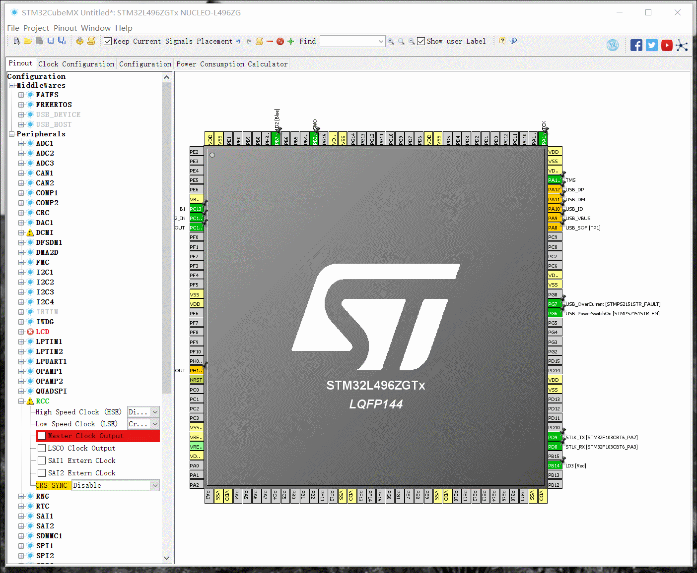
Task: Click the Help question mark icon
Action: click(x=502, y=41)
